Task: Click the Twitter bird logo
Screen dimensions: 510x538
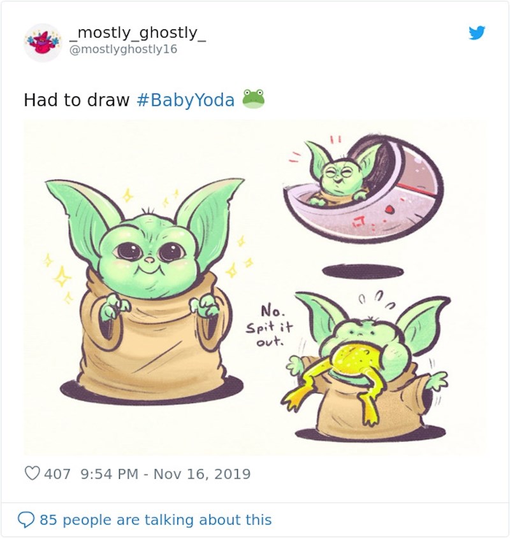Action: point(477,33)
